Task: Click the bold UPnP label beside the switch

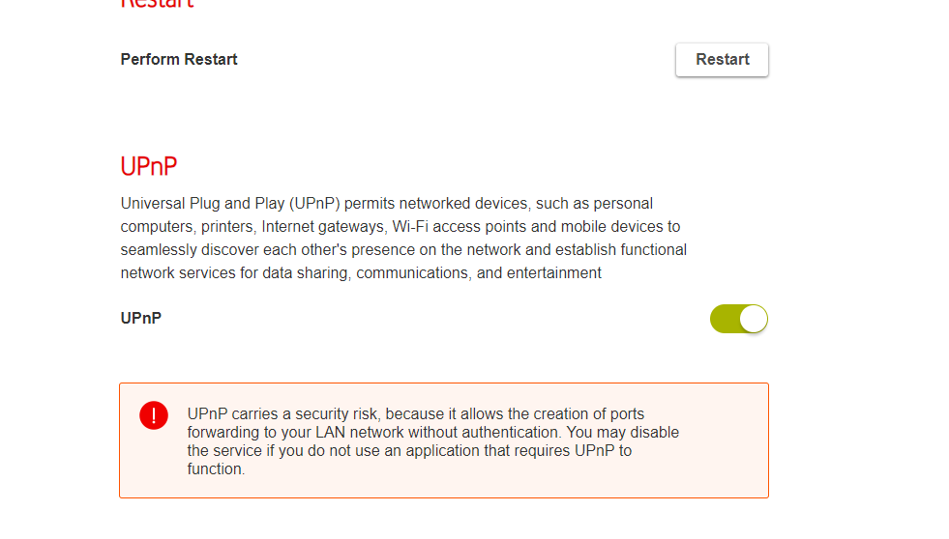Action: pyautogui.click(x=141, y=318)
